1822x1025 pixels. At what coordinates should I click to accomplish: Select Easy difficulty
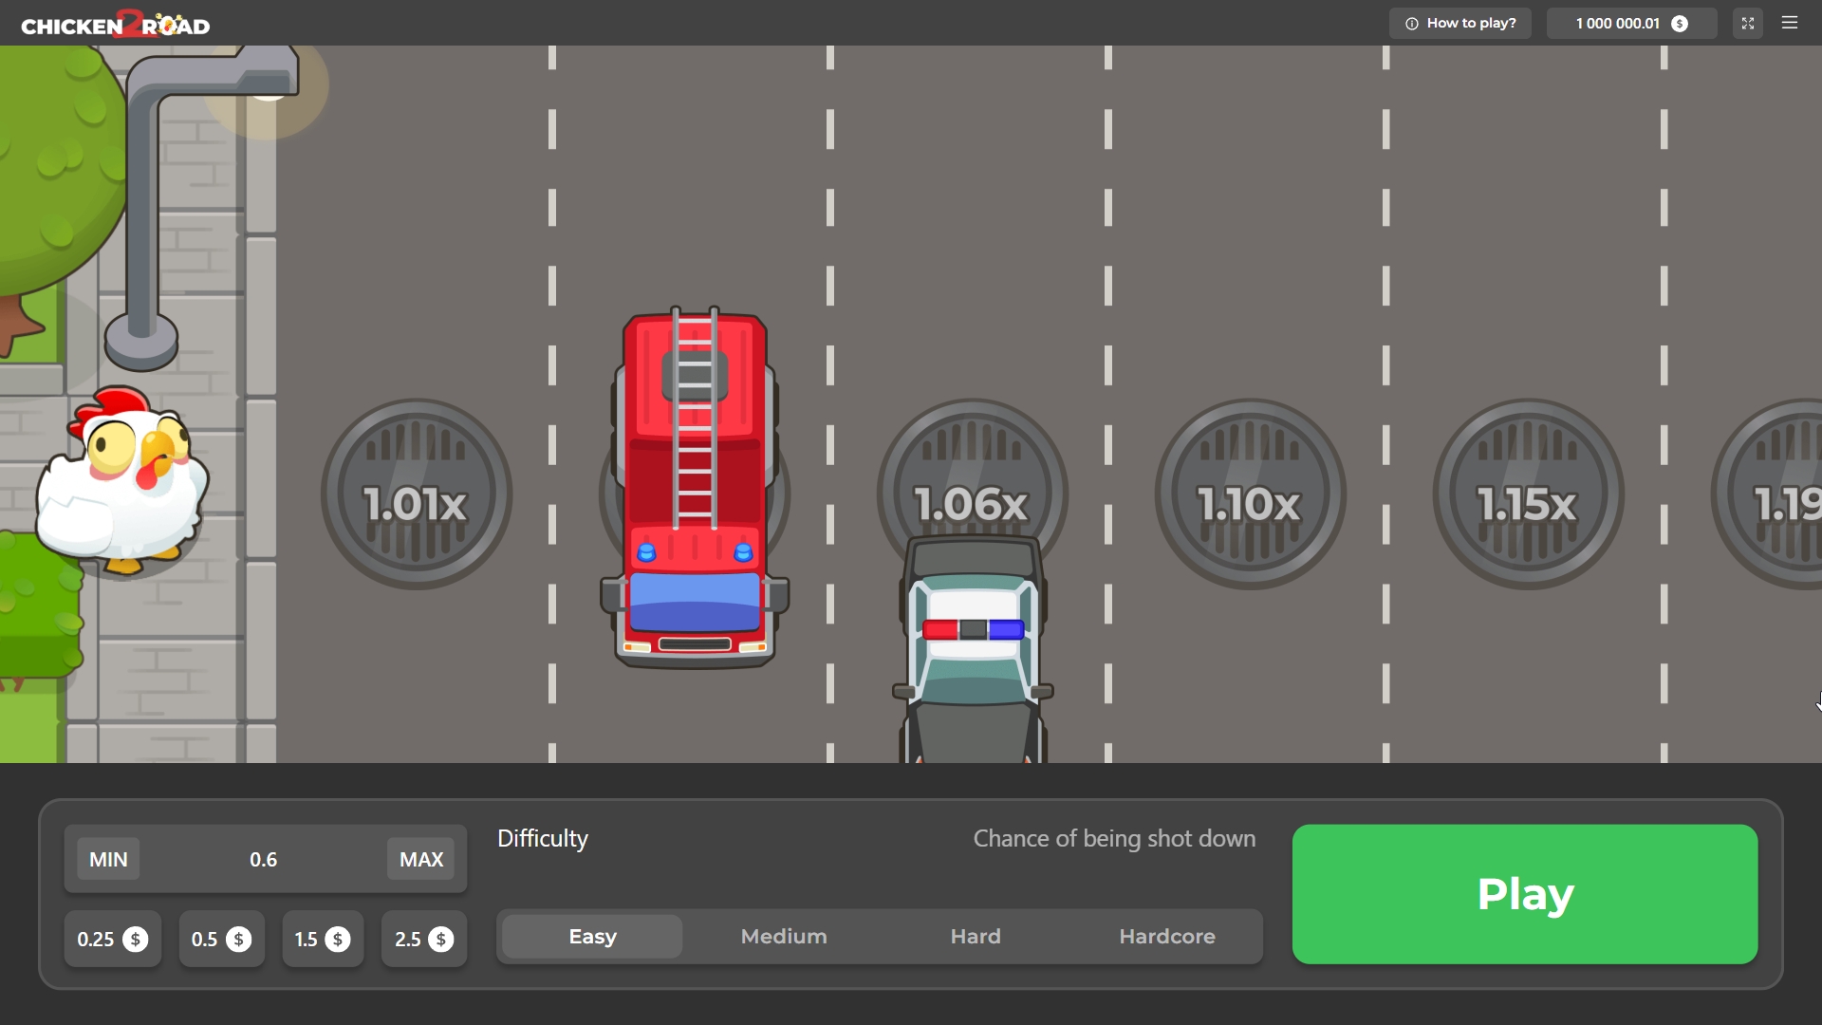(592, 937)
